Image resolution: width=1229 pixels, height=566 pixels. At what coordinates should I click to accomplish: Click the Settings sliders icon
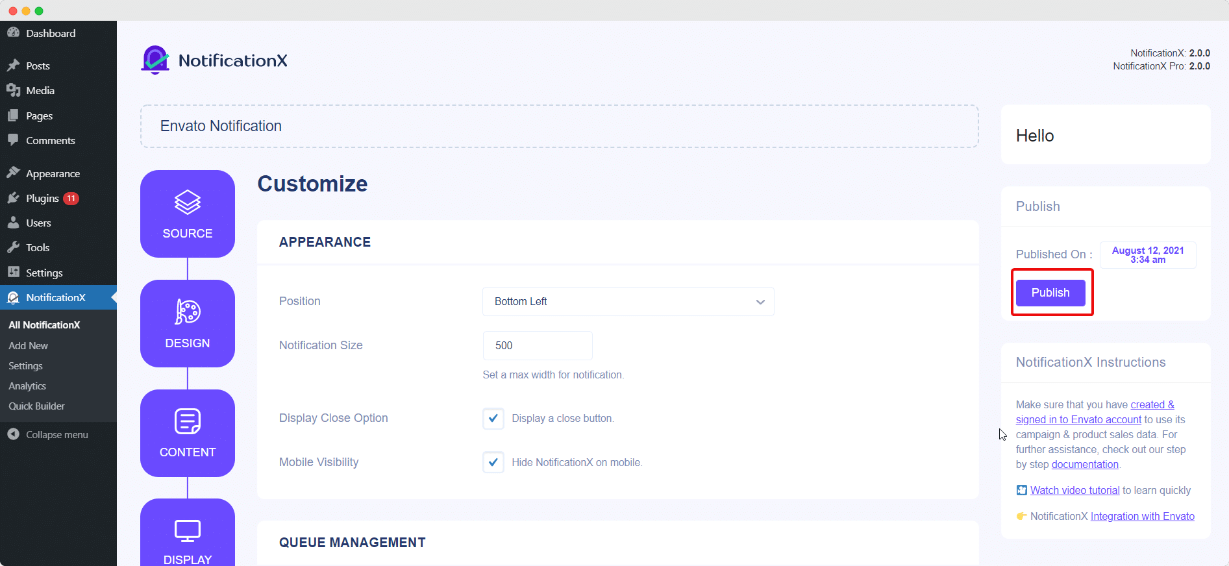click(13, 272)
